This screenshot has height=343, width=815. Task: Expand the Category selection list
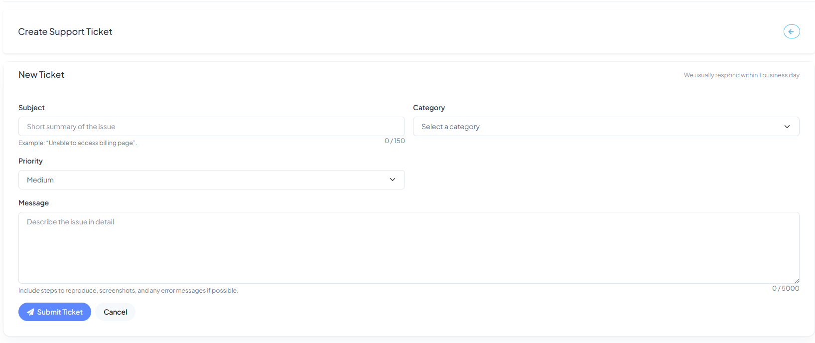coord(606,126)
